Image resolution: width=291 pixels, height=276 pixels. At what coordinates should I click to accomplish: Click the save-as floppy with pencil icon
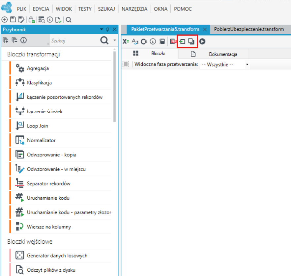tap(21, 20)
